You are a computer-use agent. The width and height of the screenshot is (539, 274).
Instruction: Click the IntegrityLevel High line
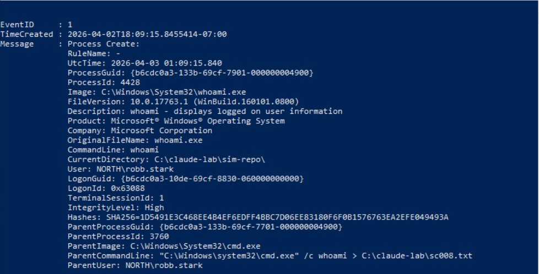(x=116, y=207)
